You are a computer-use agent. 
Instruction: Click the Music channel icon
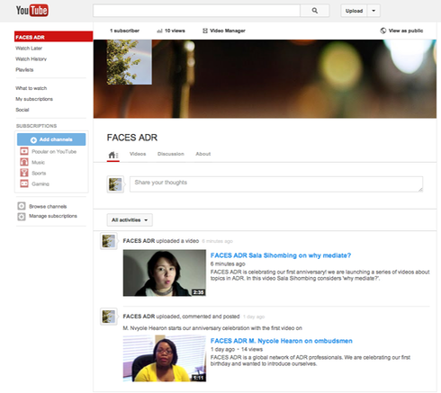[x=24, y=162]
